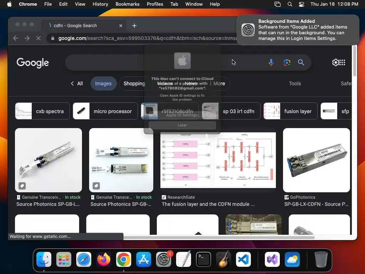Open Visual Studio purple icon in Dock

(272, 259)
